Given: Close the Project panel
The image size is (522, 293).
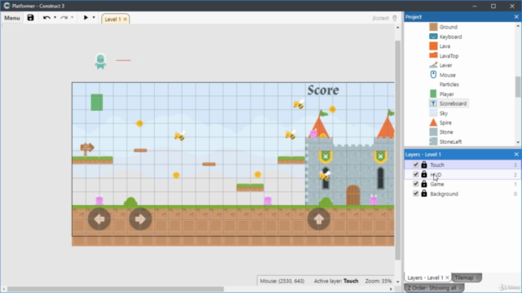Looking at the screenshot, I should (x=516, y=16).
